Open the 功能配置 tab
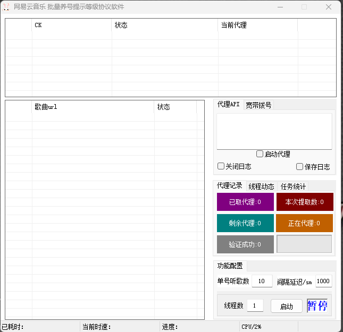 [230, 266]
